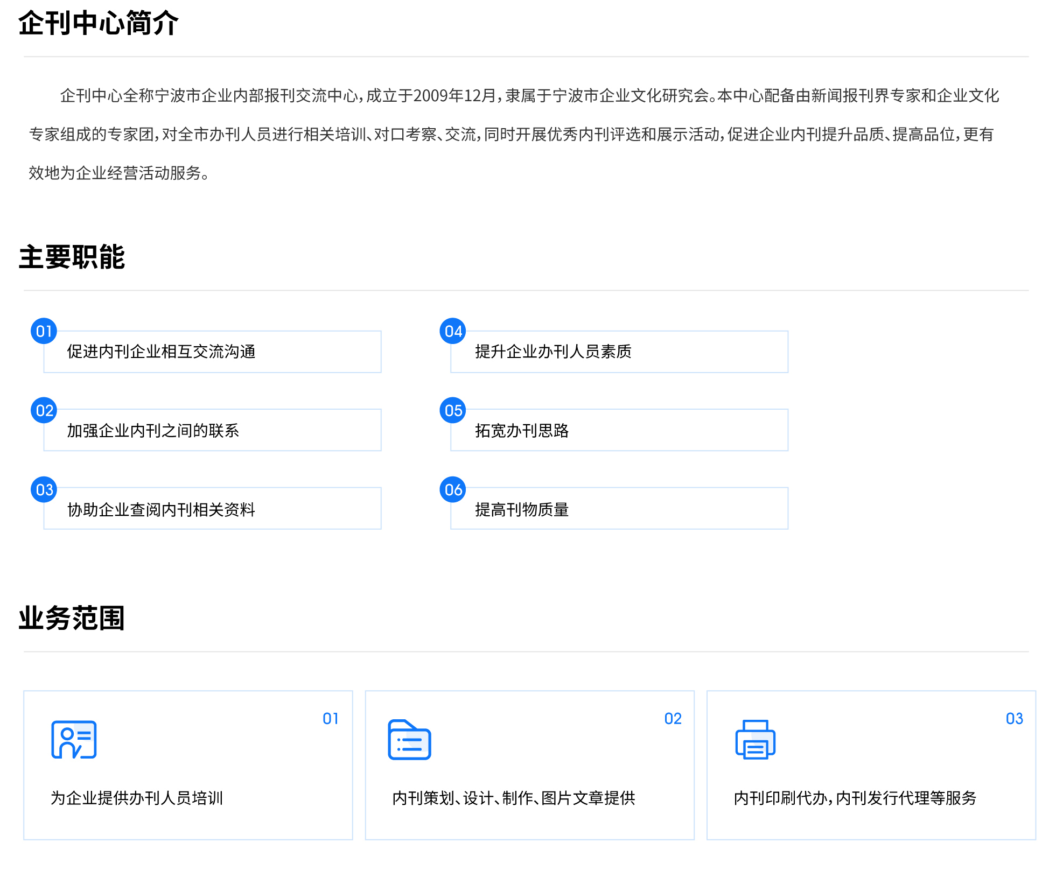Click the intro paragraph's first line mentioning 2009年12月

(529, 96)
